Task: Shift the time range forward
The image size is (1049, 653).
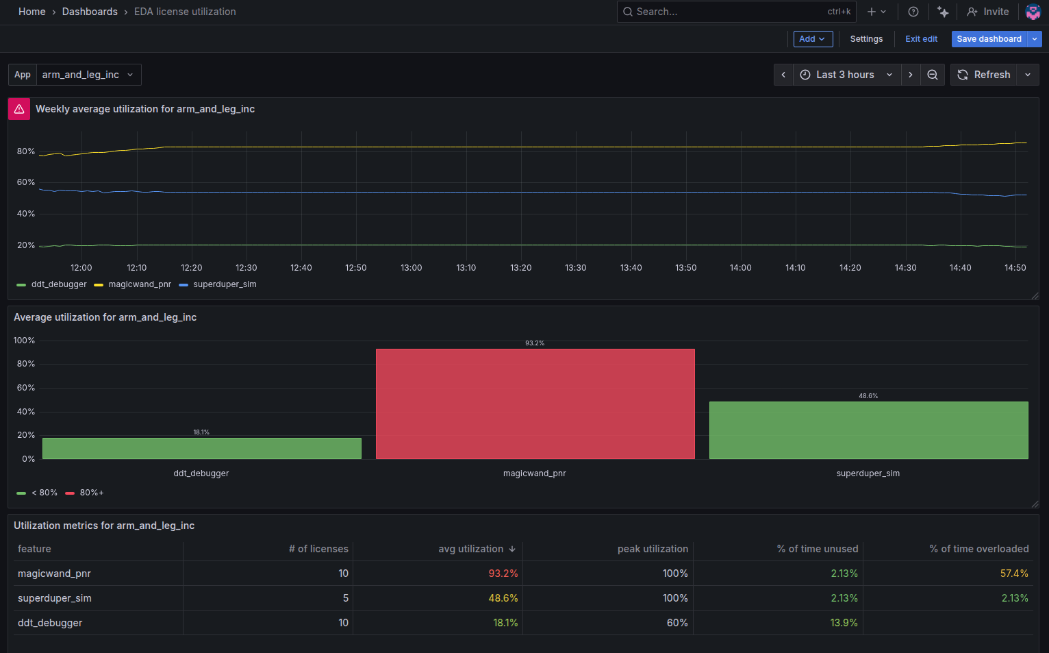Action: click(911, 75)
